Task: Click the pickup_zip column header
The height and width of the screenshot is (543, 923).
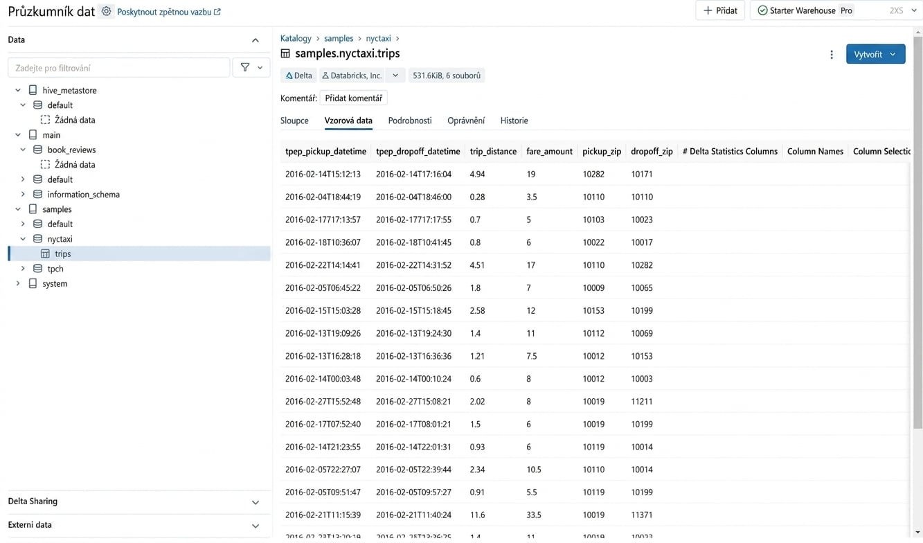Action: tap(602, 151)
